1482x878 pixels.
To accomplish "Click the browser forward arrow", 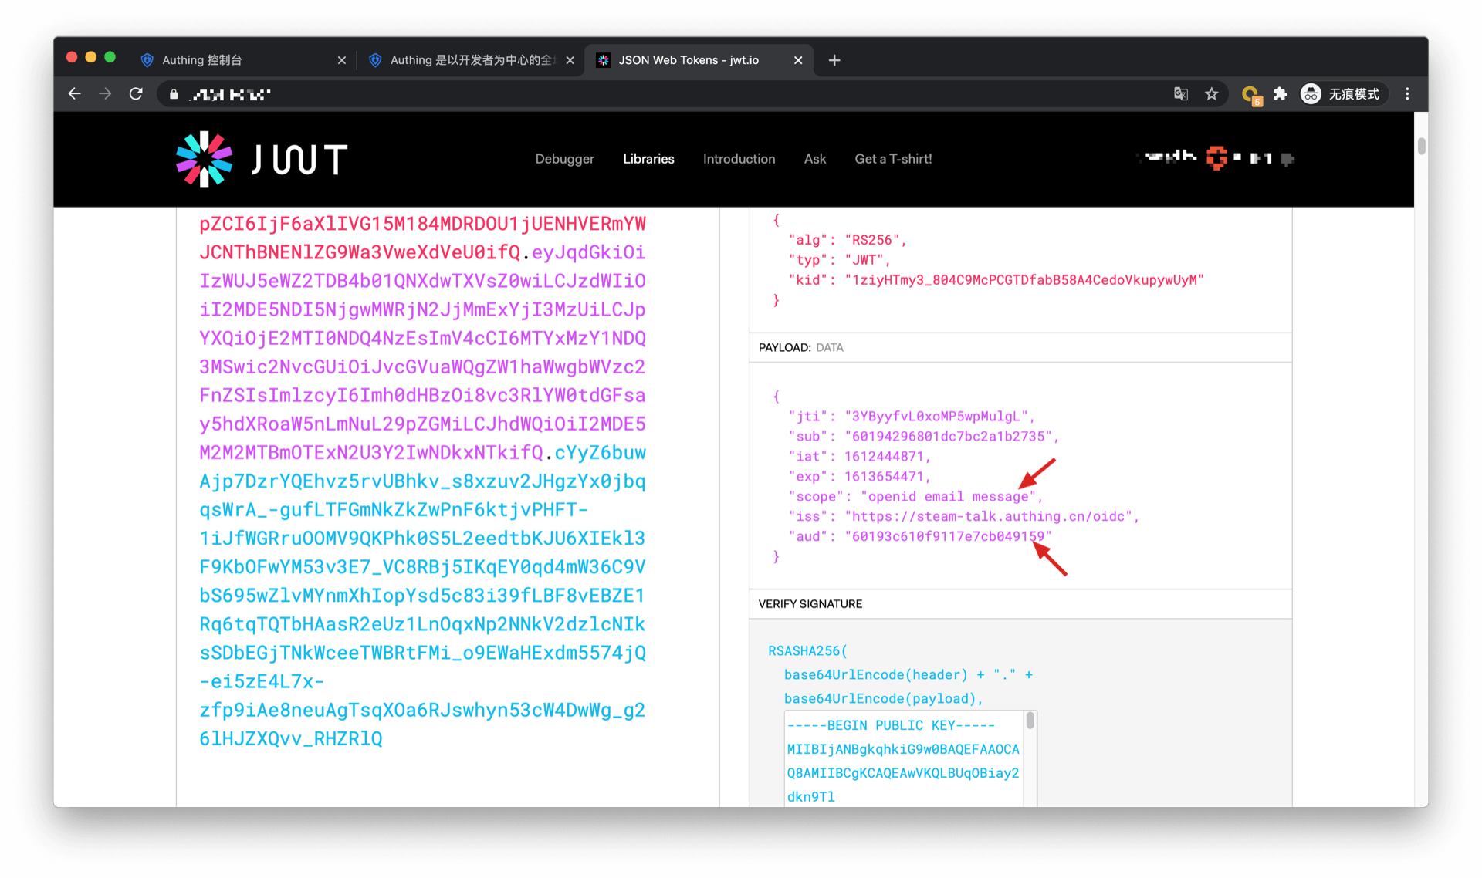I will (105, 94).
